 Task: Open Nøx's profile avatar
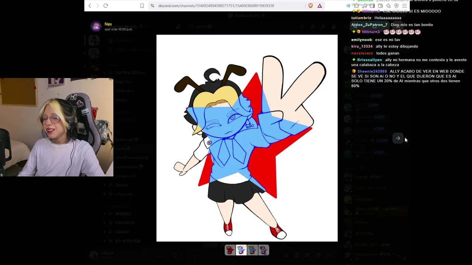pyautogui.click(x=96, y=26)
